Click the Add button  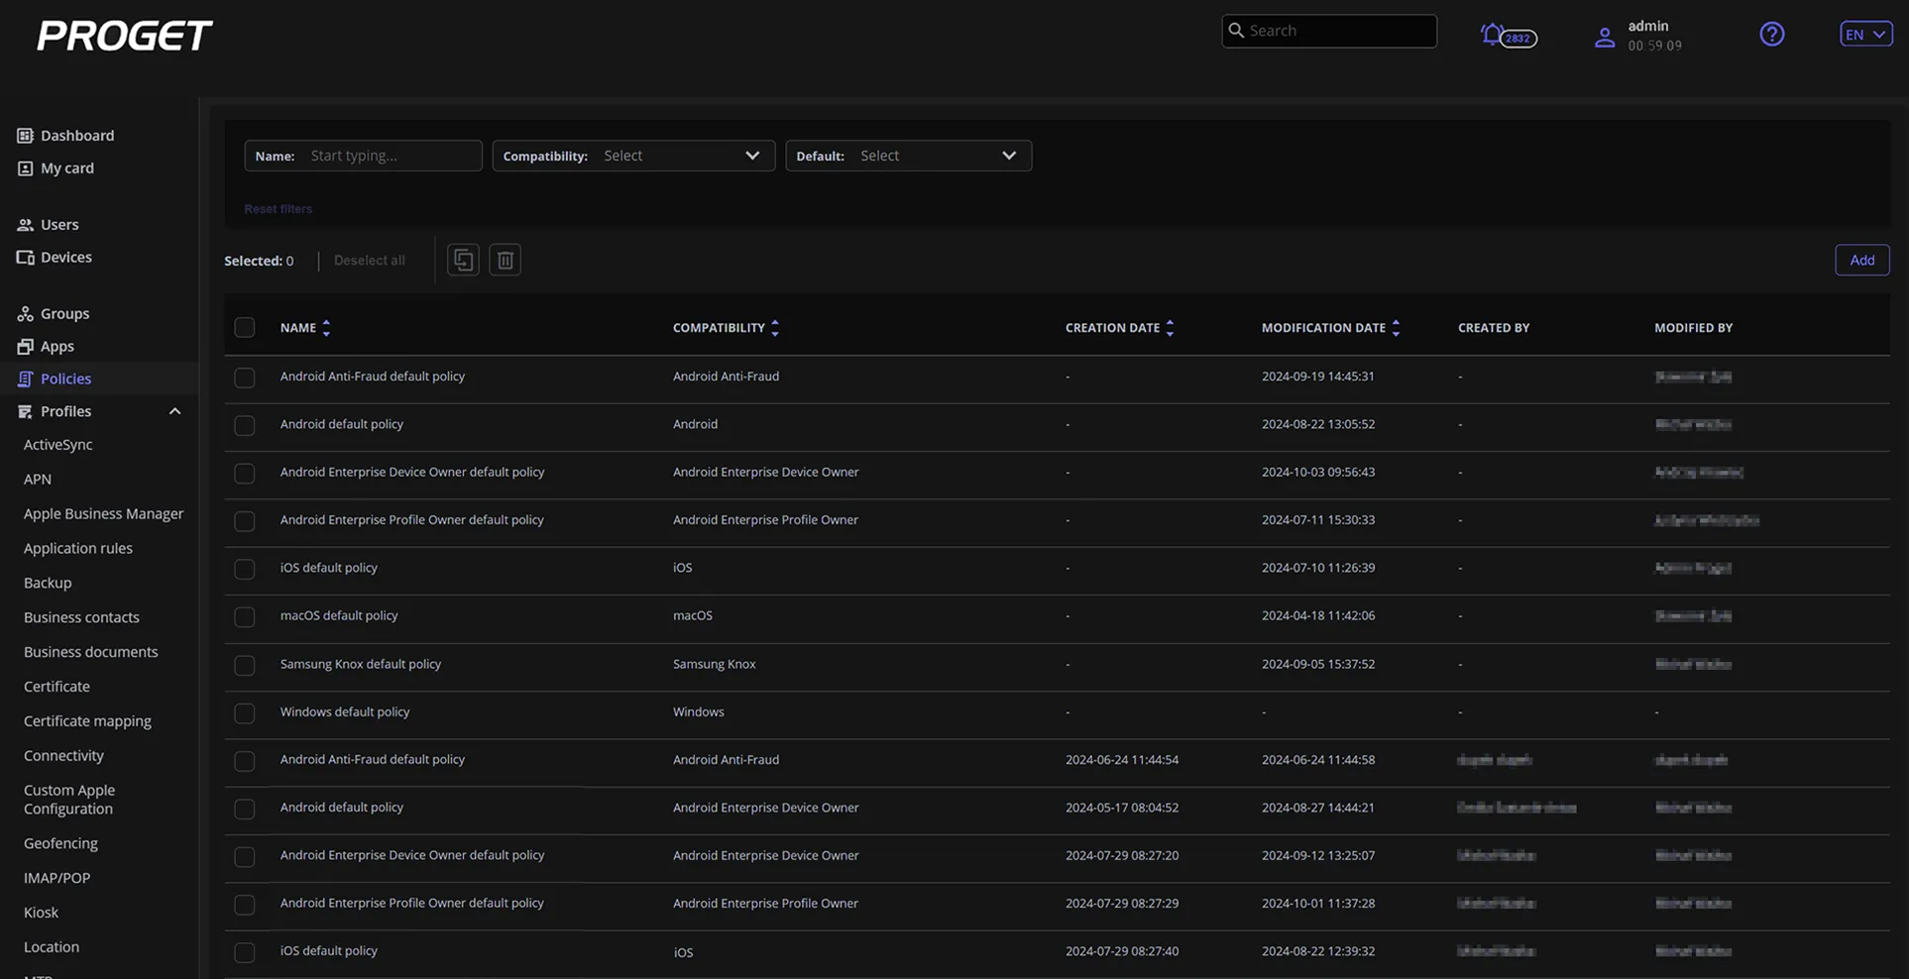[x=1861, y=260]
